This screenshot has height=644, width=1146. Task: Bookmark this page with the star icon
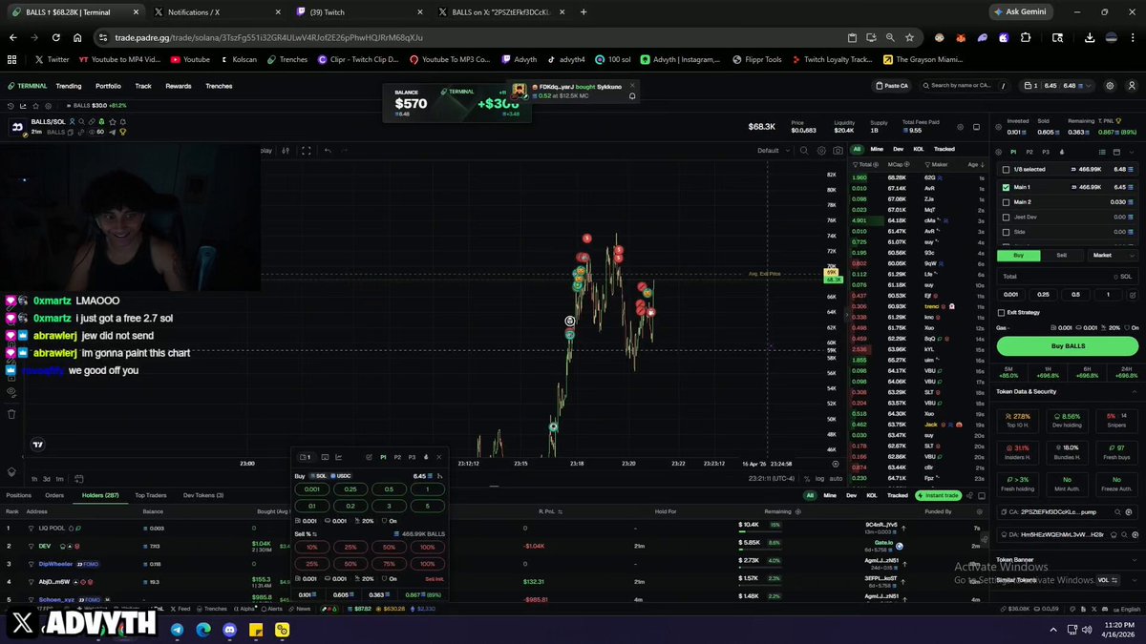909,37
